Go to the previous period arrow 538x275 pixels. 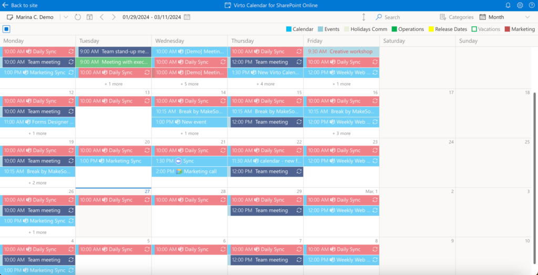[x=101, y=17]
